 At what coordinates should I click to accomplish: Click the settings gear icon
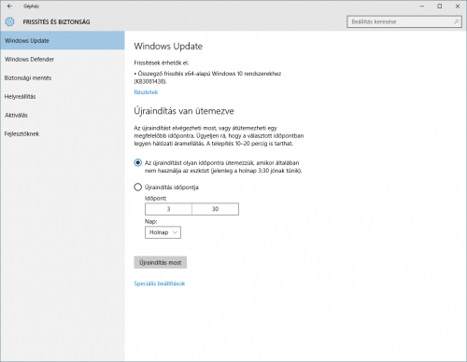9,21
